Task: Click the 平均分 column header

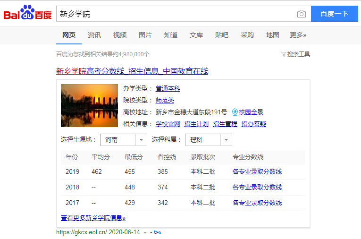Action: pos(101,157)
